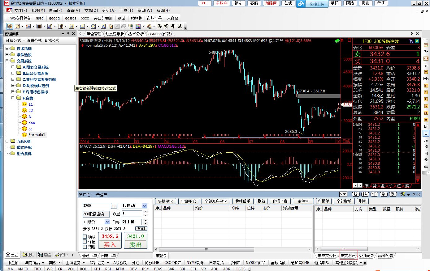Open the 分析(A) menu
Screen dimensions: 430x271
point(109,11)
